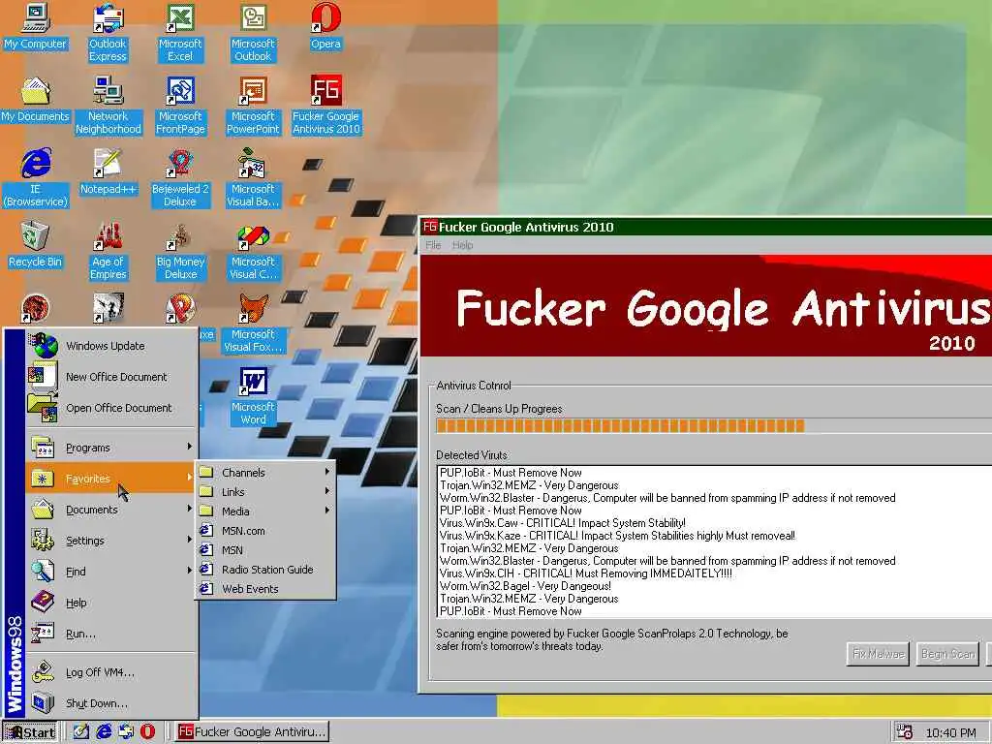Launch the Notepad++ desktop shortcut

click(x=108, y=172)
